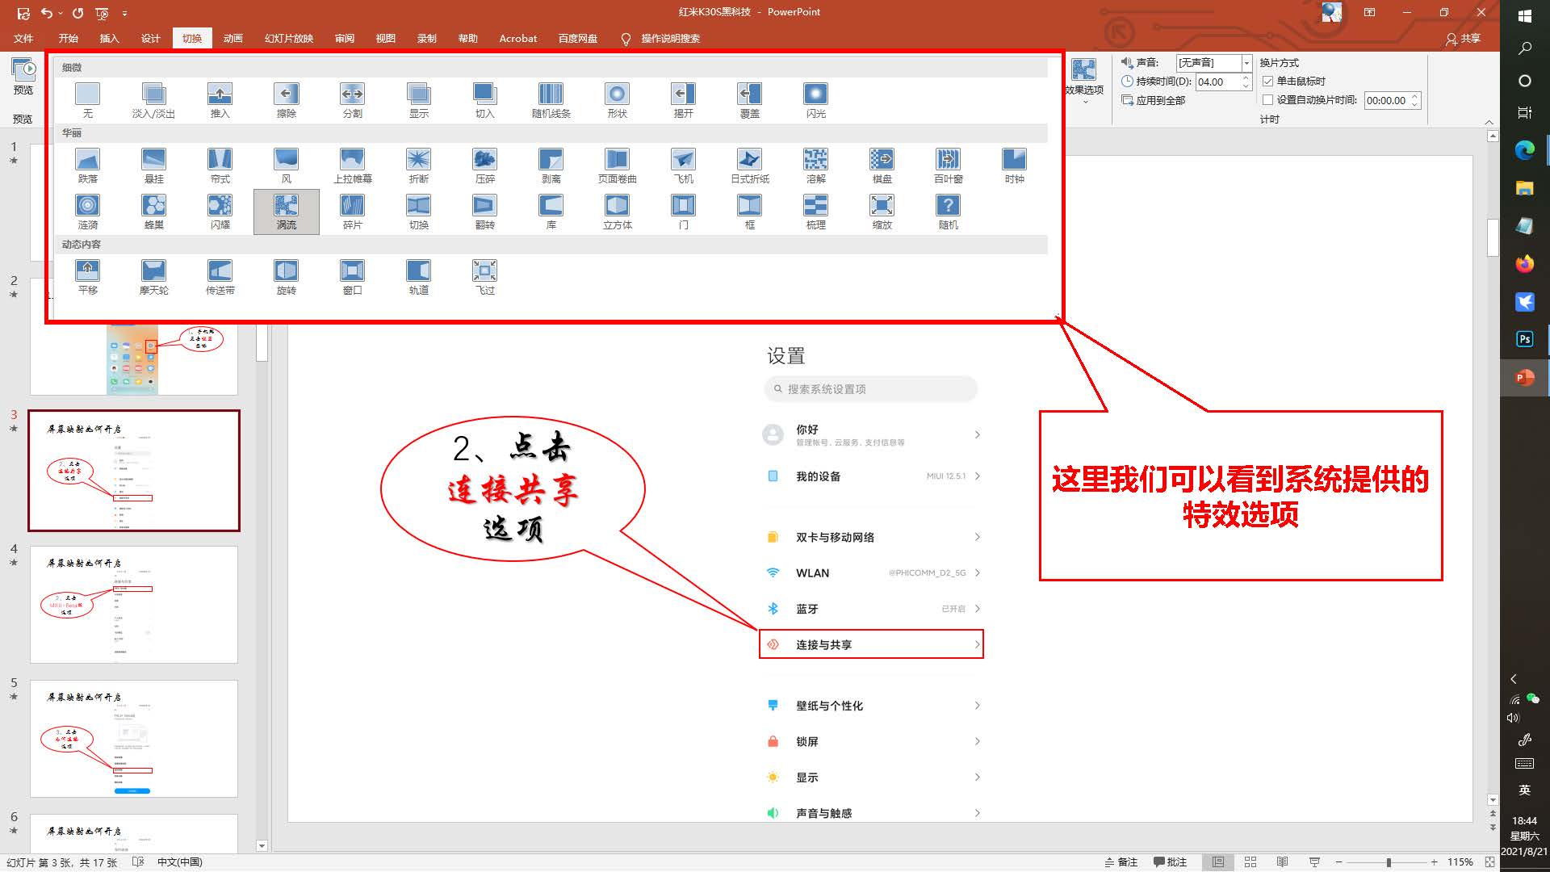Image resolution: width=1550 pixels, height=872 pixels.
Task: Click the 预览 preview button
Action: point(23,77)
